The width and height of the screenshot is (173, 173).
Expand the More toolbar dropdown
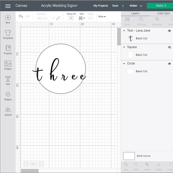[x=102, y=17]
